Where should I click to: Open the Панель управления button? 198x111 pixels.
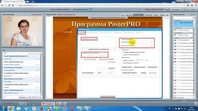pyautogui.click(x=108, y=97)
